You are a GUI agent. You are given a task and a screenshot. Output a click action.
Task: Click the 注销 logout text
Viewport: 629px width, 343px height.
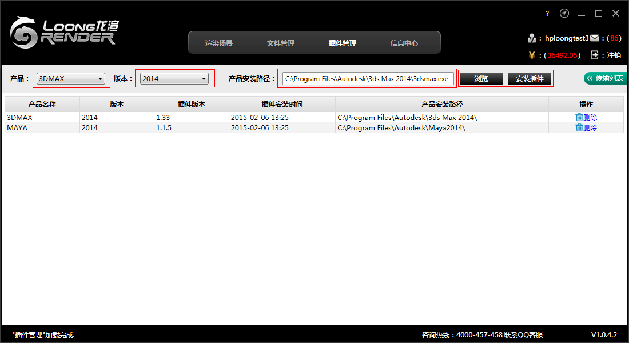614,55
